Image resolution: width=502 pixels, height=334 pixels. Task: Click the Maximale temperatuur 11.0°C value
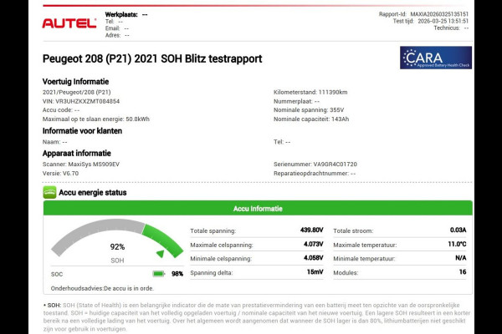(457, 244)
